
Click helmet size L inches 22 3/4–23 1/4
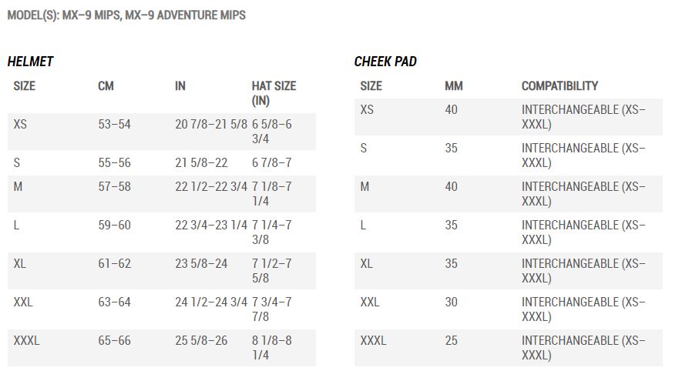(211, 226)
